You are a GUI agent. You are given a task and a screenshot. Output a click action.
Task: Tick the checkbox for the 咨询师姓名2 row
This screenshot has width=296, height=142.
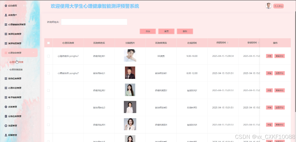pos(48,90)
